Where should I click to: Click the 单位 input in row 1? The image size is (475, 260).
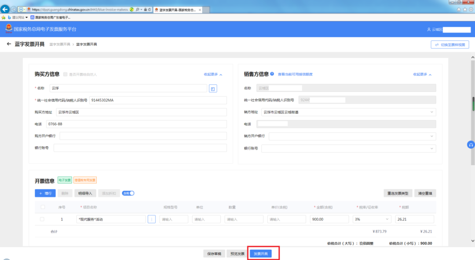pyautogui.click(x=206, y=219)
